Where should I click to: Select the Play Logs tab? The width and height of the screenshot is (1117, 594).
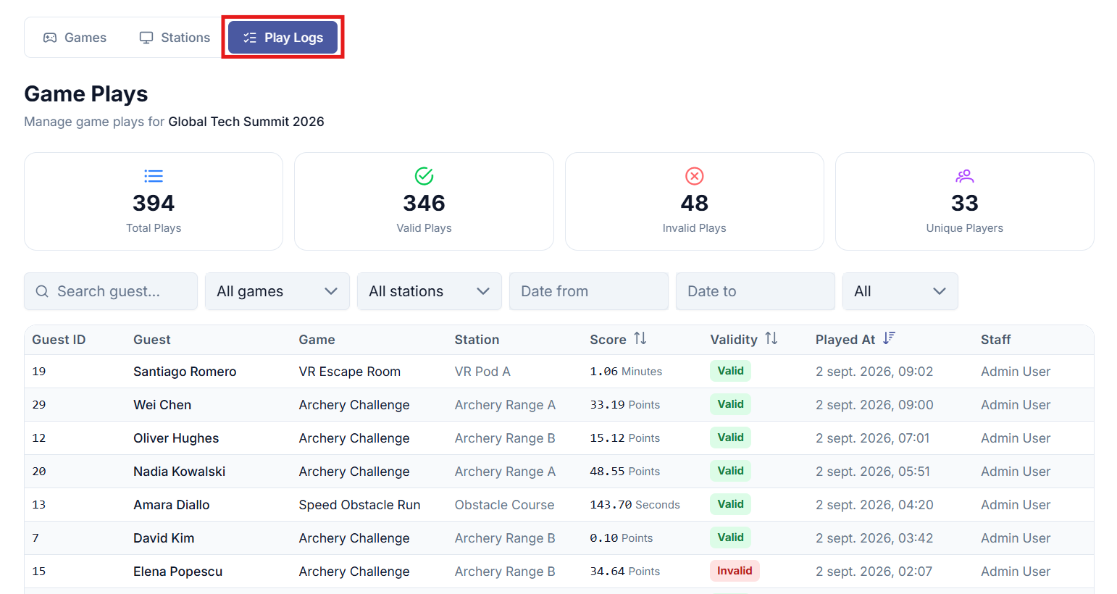283,38
